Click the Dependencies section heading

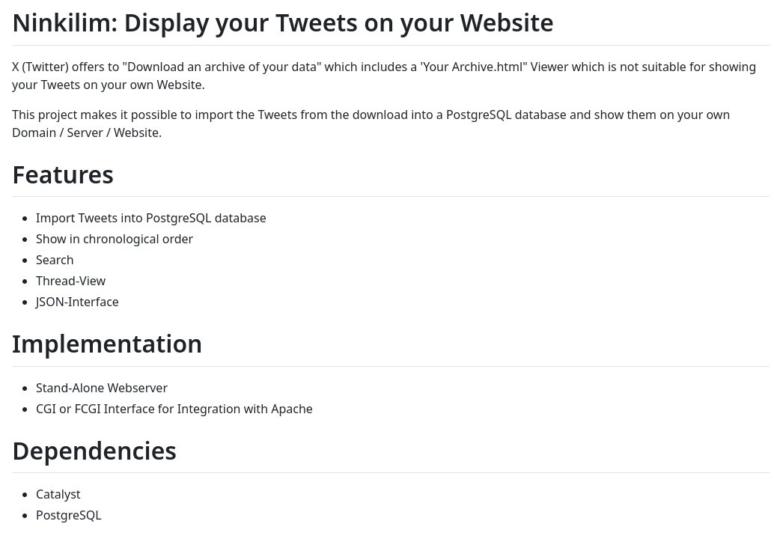pos(94,451)
